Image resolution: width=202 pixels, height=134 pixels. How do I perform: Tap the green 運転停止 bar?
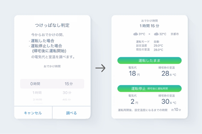pyautogui.click(x=149, y=88)
